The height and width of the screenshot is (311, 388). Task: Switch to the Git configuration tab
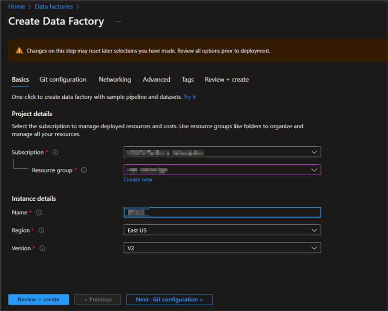(63, 80)
